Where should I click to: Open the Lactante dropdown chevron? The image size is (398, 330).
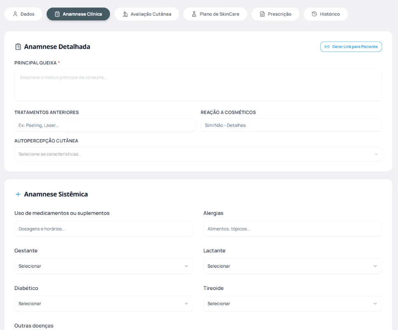[375, 266]
